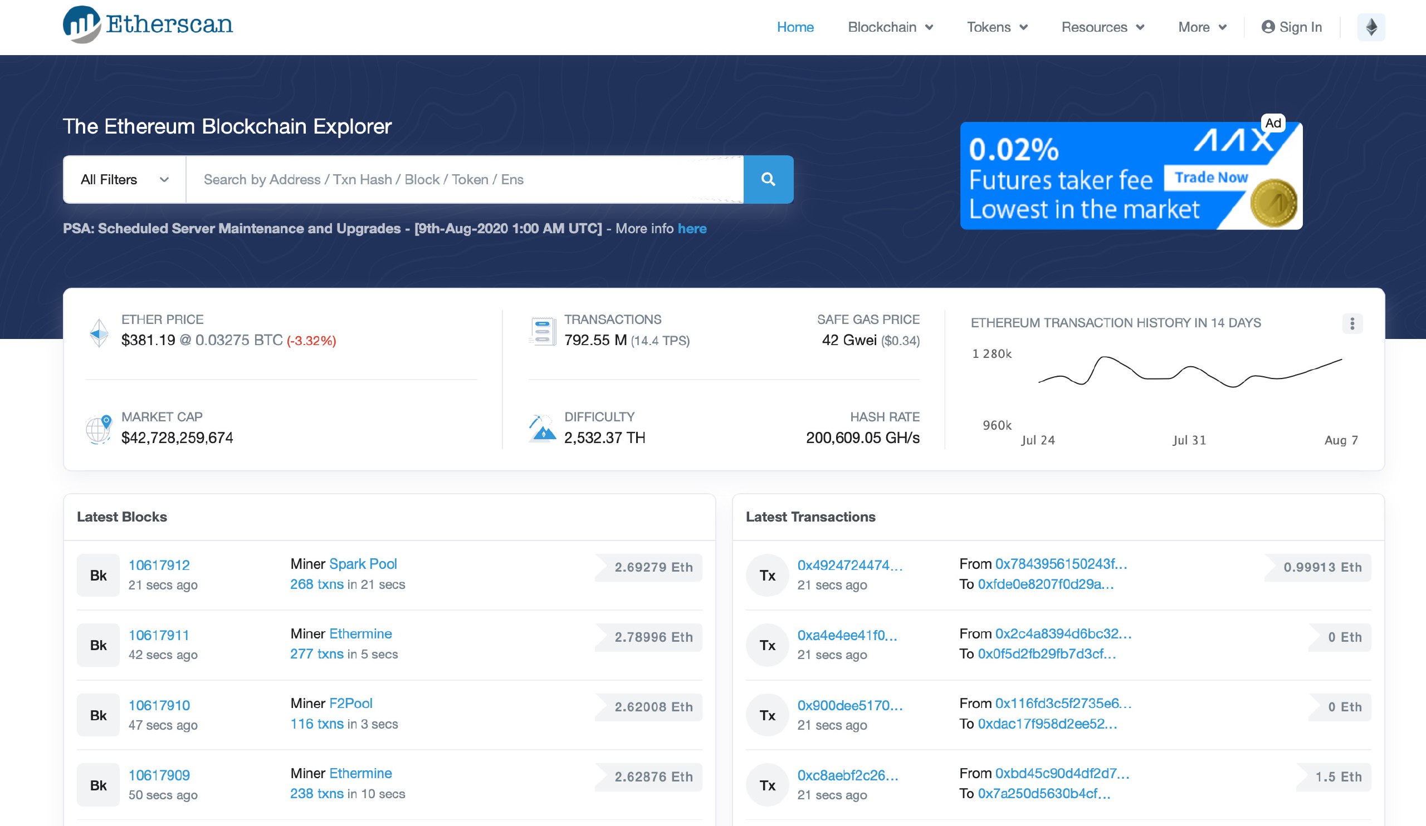This screenshot has height=826, width=1426.
Task: Click the 2,532.37 TH difficulty value
Action: [604, 437]
